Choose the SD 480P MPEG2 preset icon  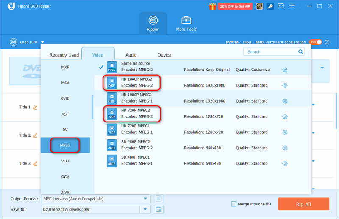coord(112,145)
